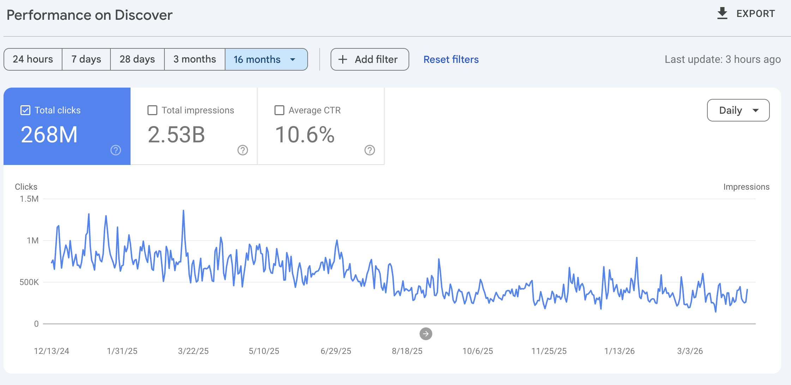Select the 3 months date range
The width and height of the screenshot is (791, 385).
pyautogui.click(x=194, y=59)
